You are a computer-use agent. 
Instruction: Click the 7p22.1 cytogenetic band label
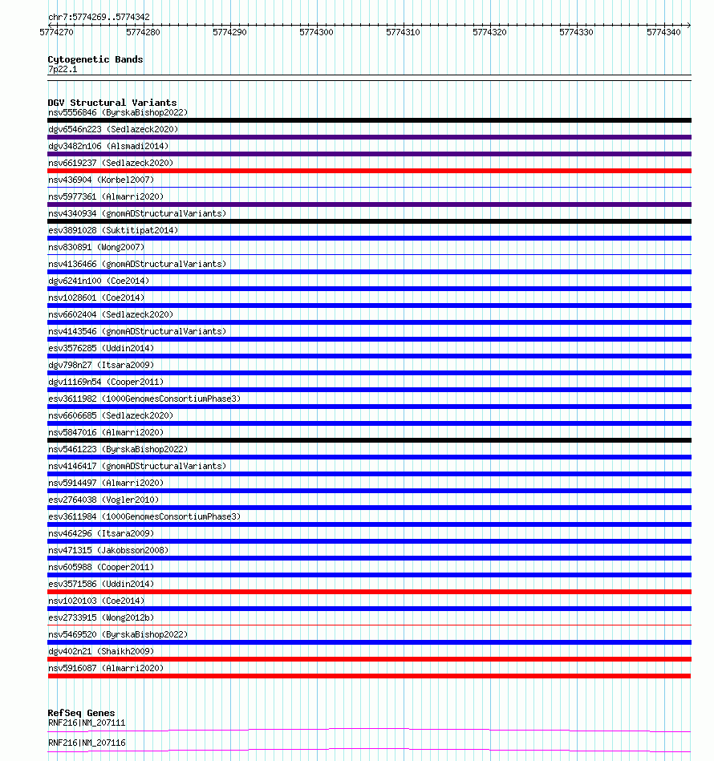[x=63, y=69]
